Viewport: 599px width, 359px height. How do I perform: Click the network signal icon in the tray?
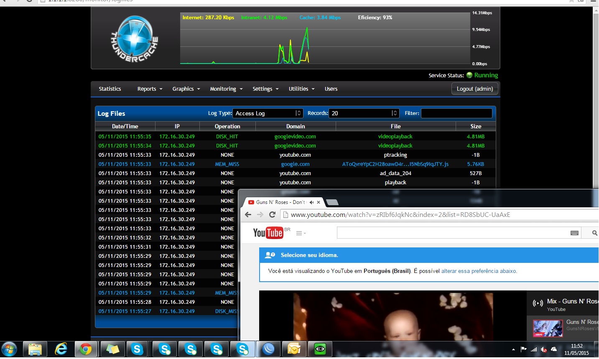pos(534,349)
